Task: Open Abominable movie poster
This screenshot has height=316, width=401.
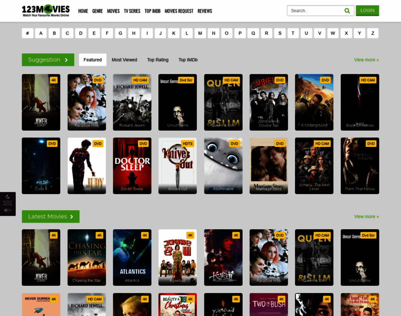Action: click(223, 166)
